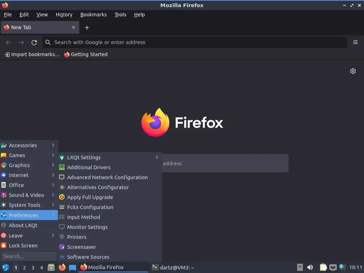Launch Alternatives Configurator
Image resolution: width=364 pixels, height=273 pixels.
pos(110,187)
